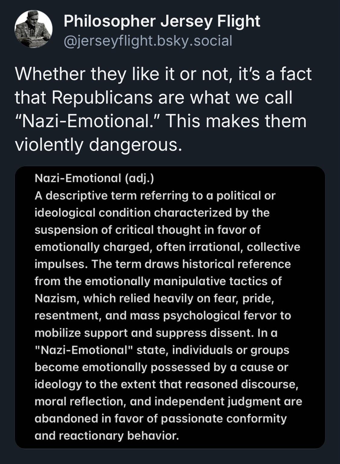This screenshot has width=340, height=464.
Task: Tap the line "emotionally charged, often irrational, collective"
Action: coord(167,247)
